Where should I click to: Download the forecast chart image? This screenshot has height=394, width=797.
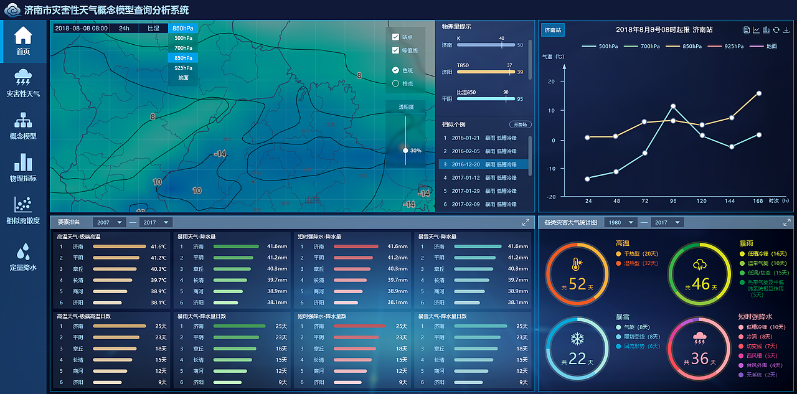[x=786, y=30]
